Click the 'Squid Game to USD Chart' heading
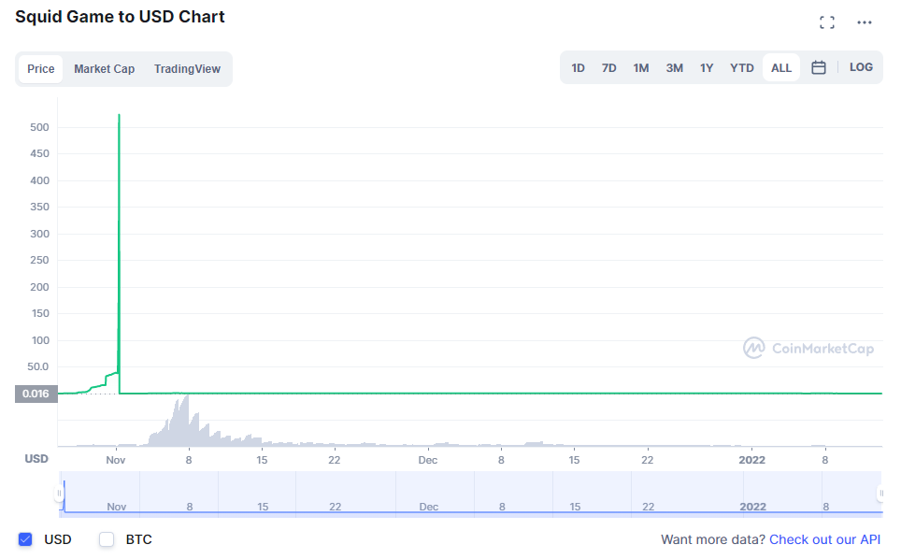This screenshot has width=901, height=559. coord(120,17)
